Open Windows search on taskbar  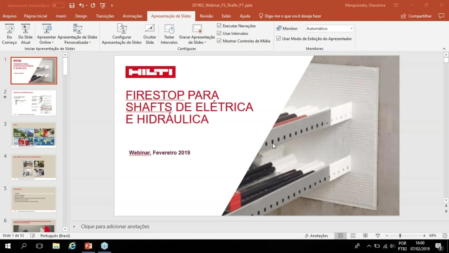[24, 246]
